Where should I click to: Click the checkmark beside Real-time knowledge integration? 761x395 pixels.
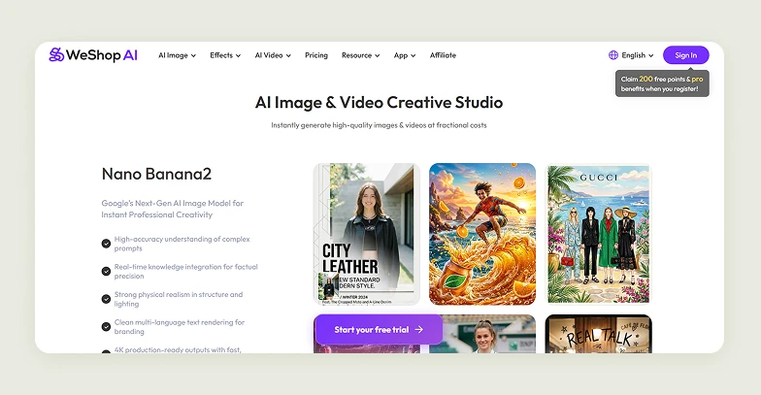point(106,272)
